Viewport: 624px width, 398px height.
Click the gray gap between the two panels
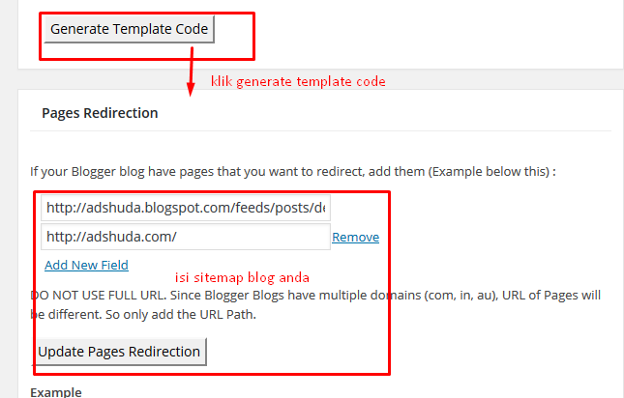pyautogui.click(x=320, y=79)
